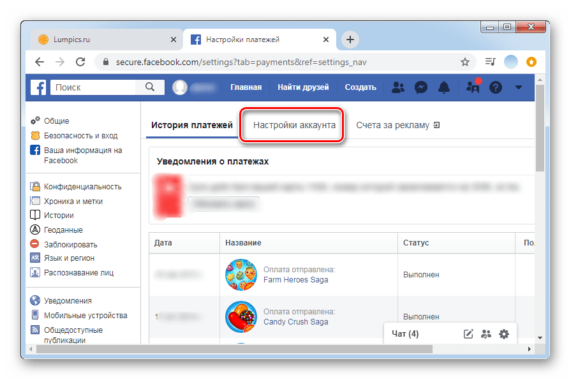
Task: Open Язык и регион
Action: (x=69, y=258)
